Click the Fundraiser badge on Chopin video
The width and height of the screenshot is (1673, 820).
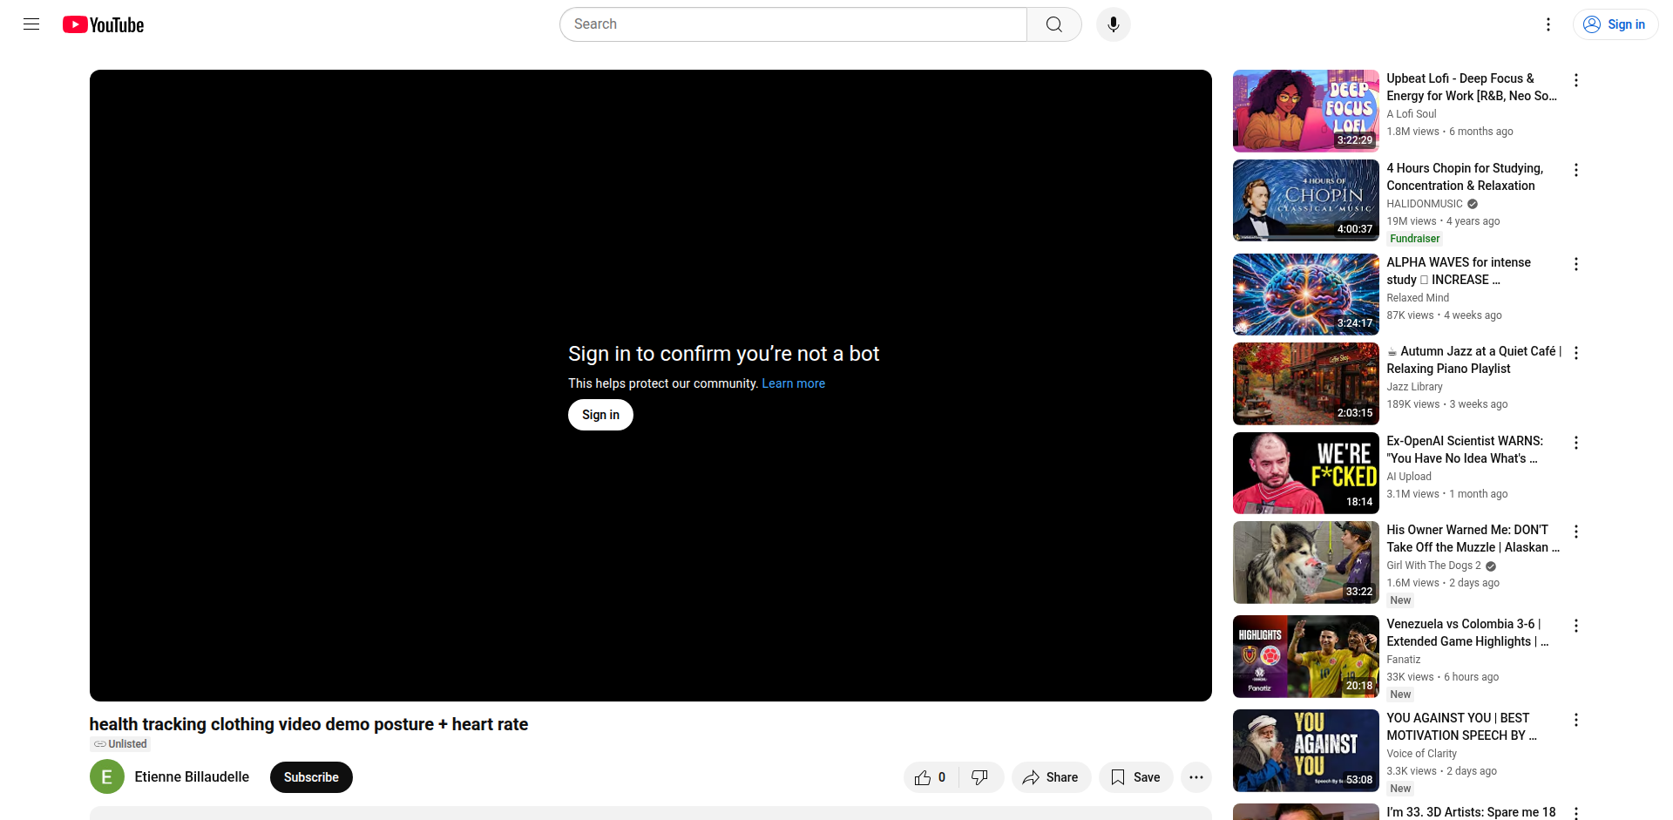point(1415,239)
